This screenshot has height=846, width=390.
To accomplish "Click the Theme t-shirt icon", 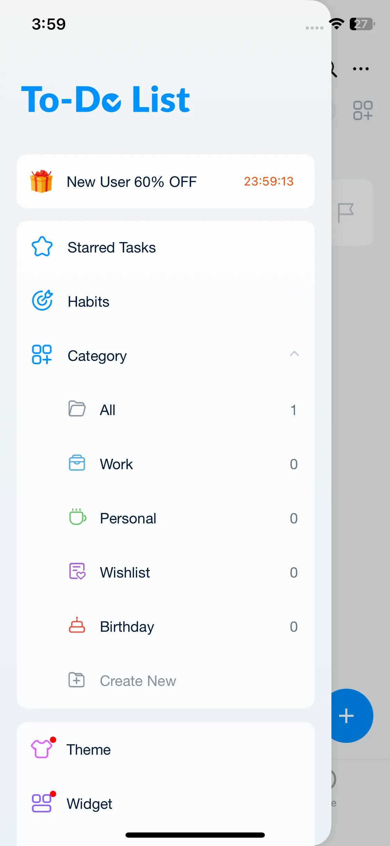I will coord(42,749).
